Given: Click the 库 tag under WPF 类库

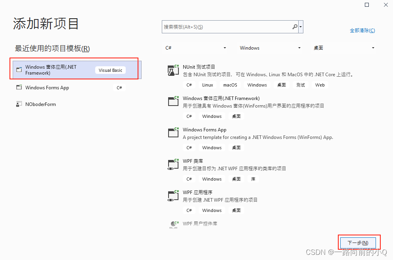Looking at the screenshot, I should [253, 179].
